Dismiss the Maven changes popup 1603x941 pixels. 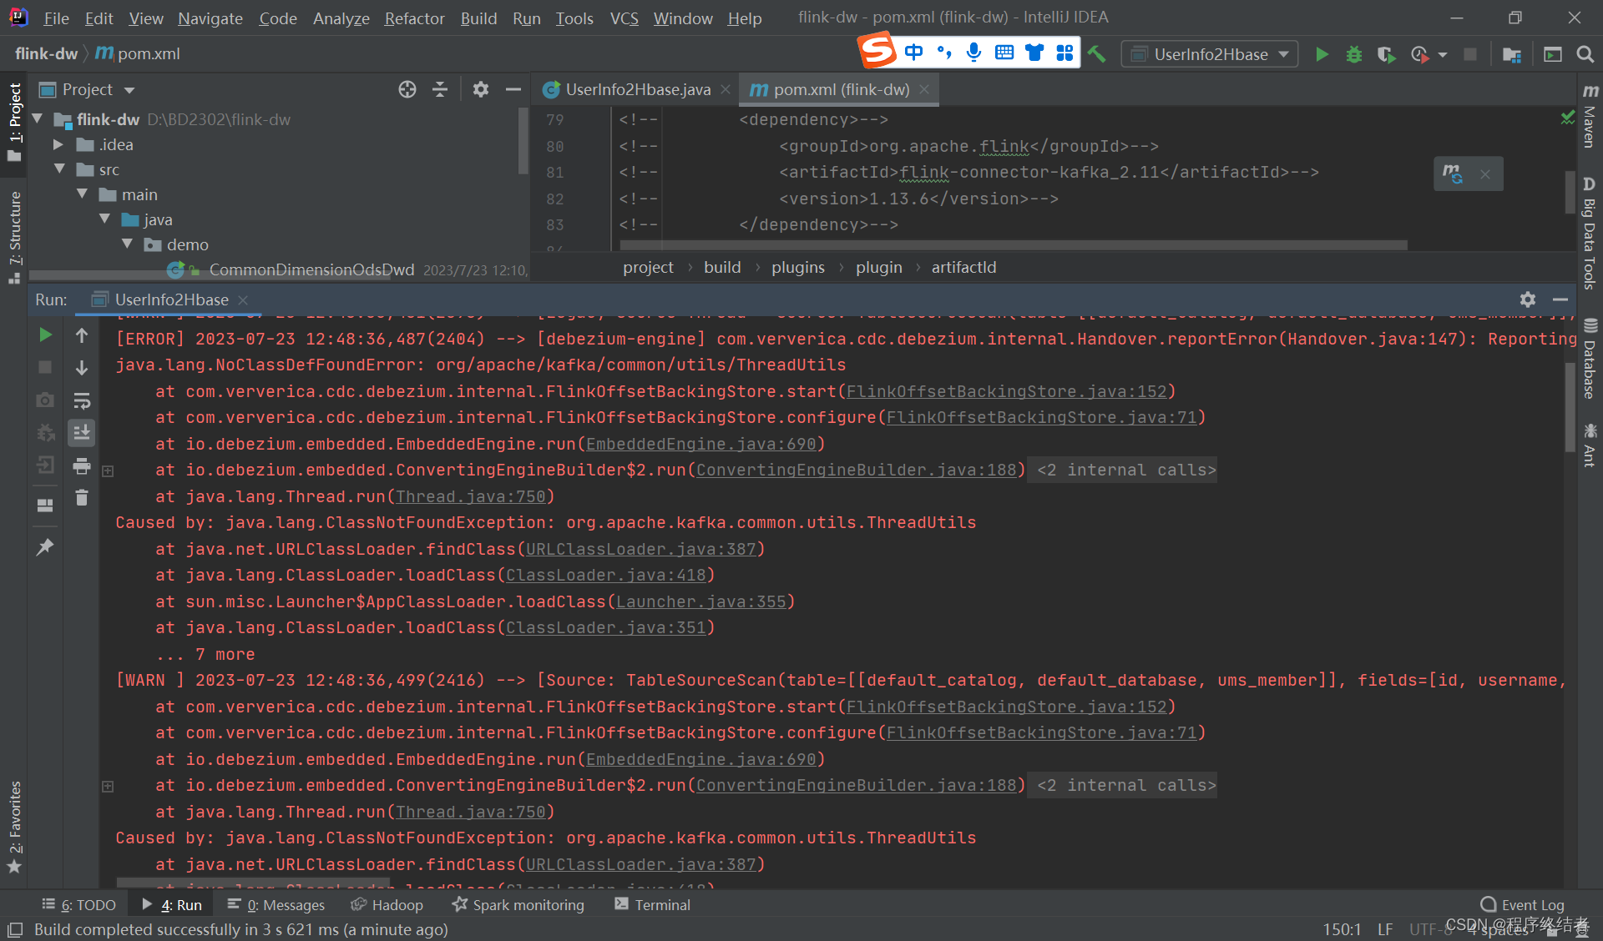point(1485,174)
